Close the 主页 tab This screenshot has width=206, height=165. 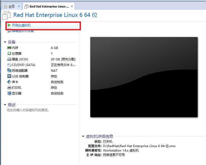coord(19,6)
